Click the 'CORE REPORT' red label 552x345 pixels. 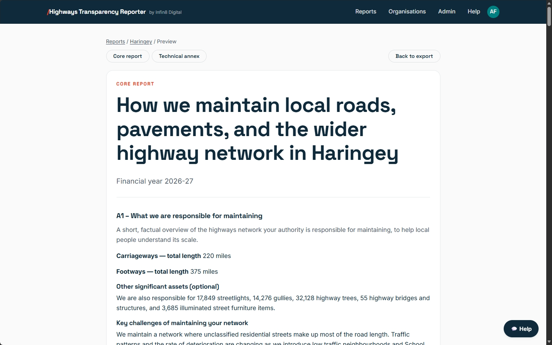(x=135, y=84)
